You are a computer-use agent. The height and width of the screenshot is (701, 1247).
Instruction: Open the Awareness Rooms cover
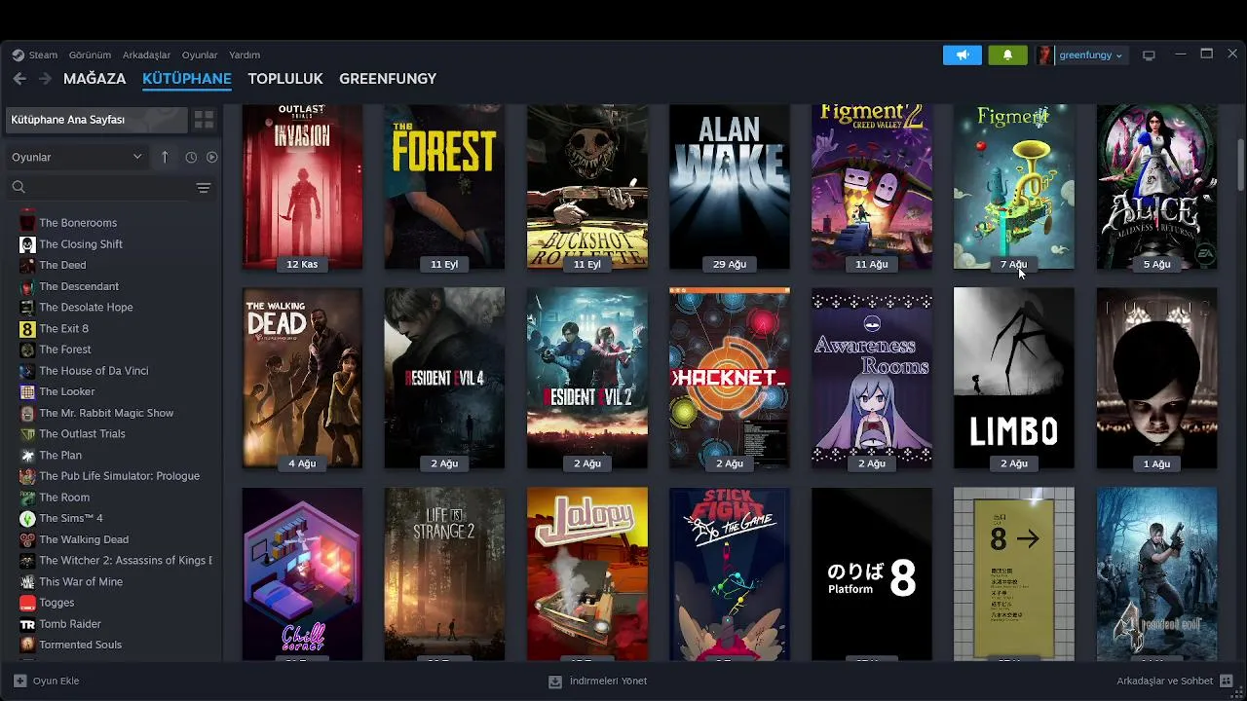(x=872, y=378)
